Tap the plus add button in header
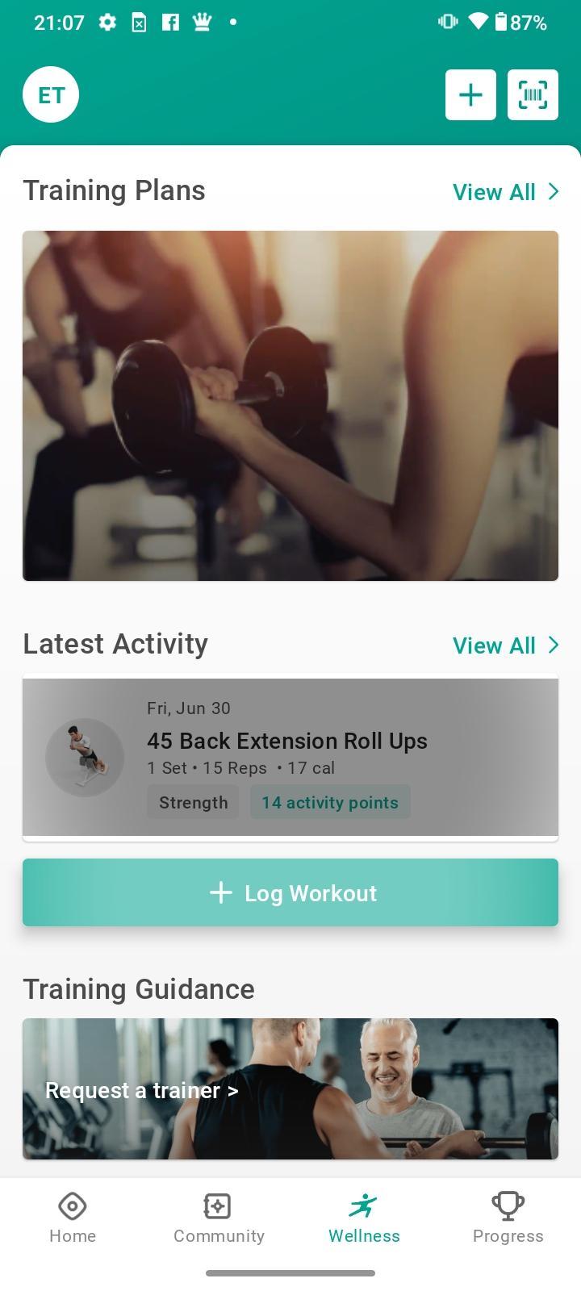Viewport: 581px width, 1291px height. 470,94
